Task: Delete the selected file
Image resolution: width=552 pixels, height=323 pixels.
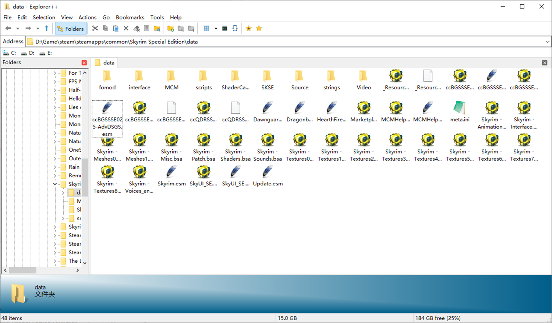Action: tap(126, 28)
